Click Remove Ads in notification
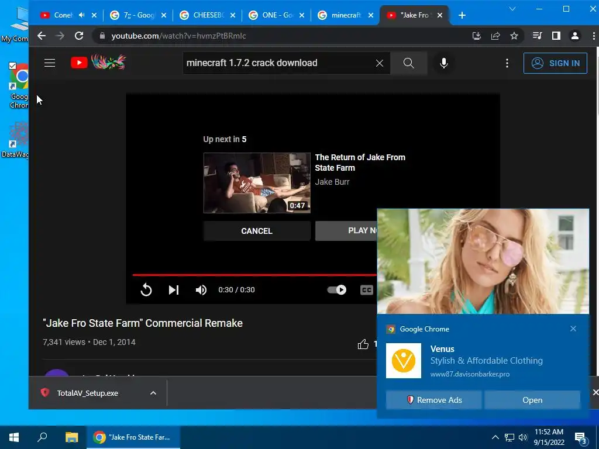Screen dimensions: 599x449 (433, 400)
